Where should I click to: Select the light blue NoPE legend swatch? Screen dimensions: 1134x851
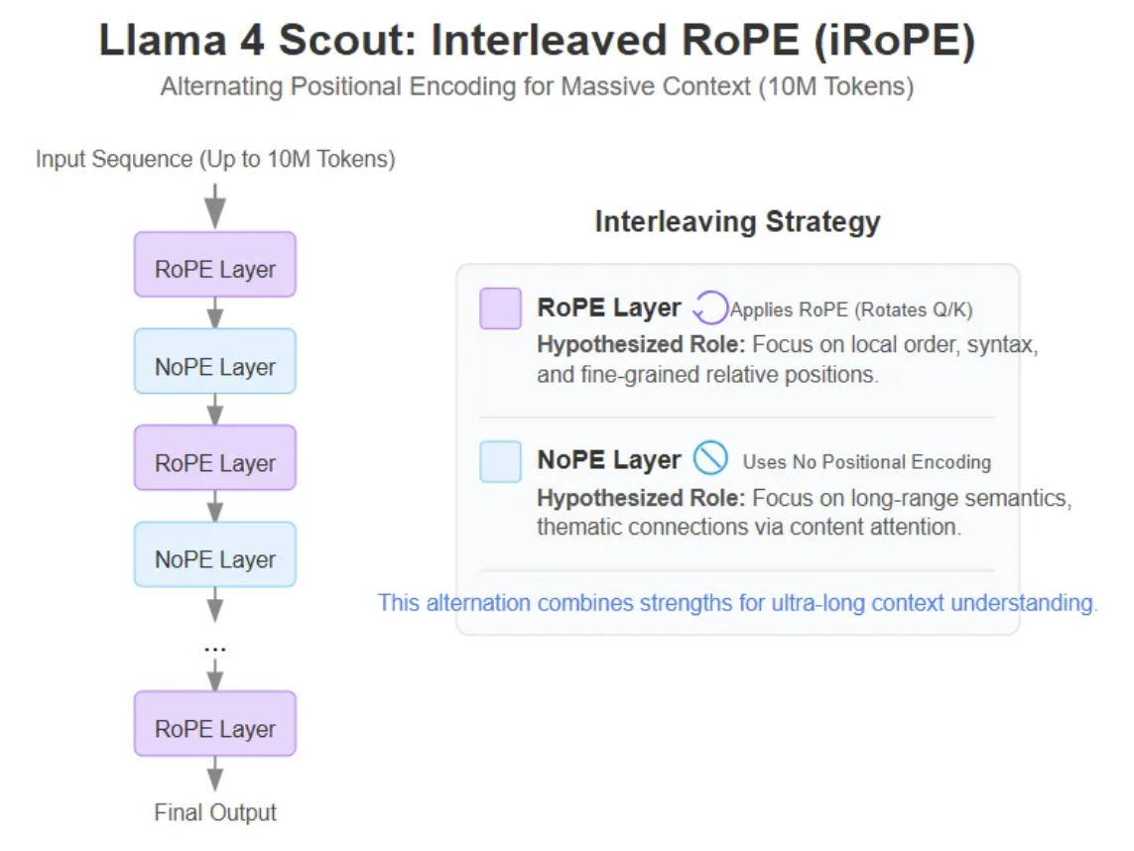click(x=500, y=462)
